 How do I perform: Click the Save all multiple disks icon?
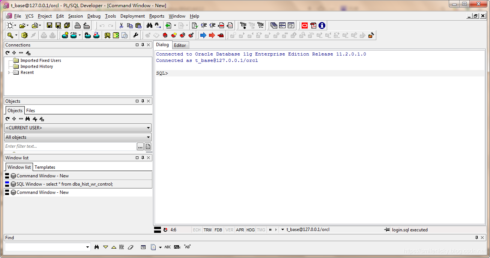tap(67, 25)
